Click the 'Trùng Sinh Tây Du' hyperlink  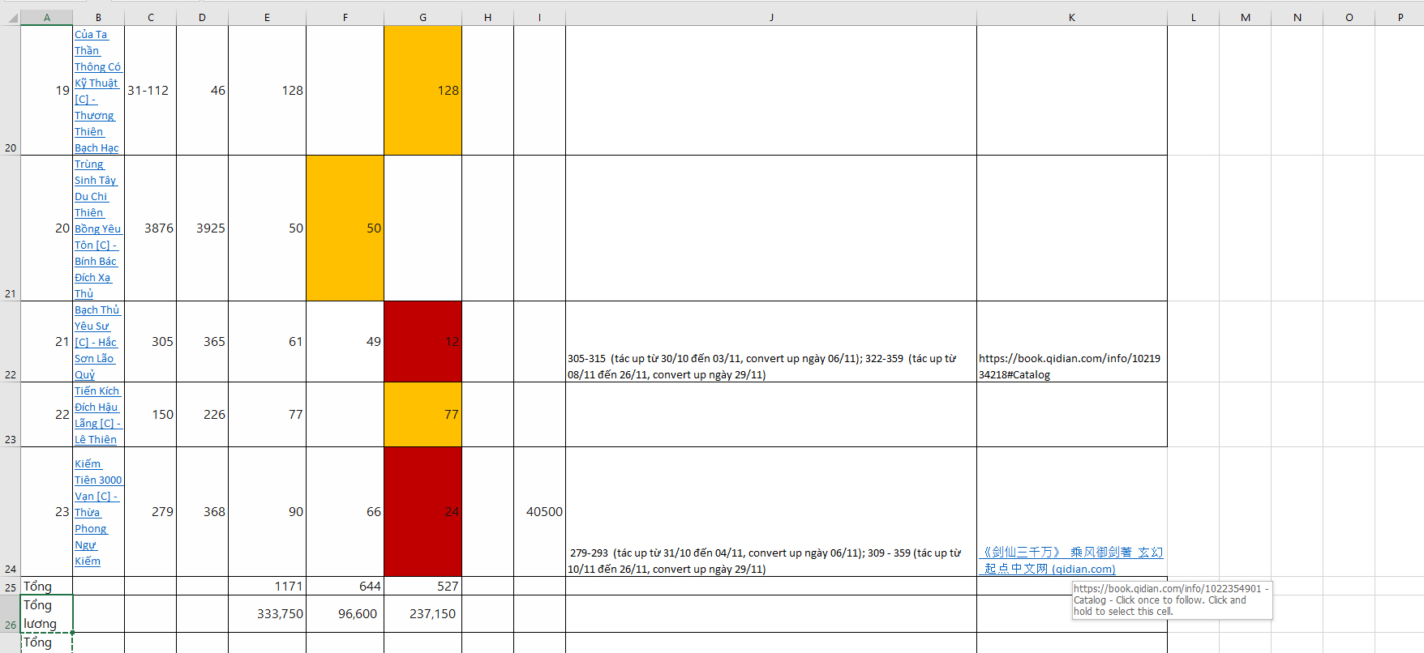pos(95,228)
